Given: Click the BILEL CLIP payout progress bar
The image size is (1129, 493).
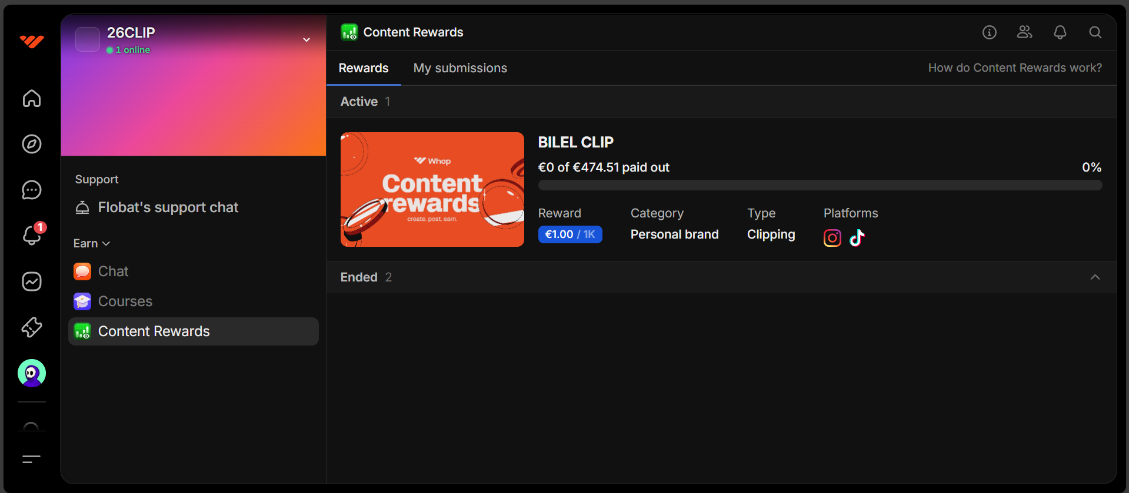Looking at the screenshot, I should (820, 185).
